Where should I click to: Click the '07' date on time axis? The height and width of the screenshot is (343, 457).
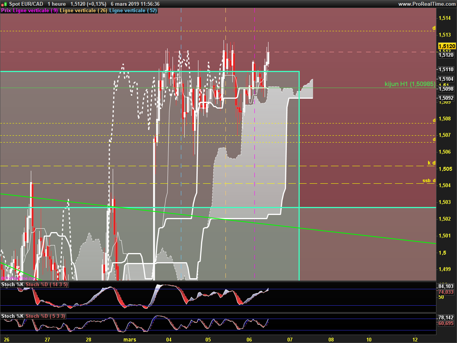tap(290, 339)
